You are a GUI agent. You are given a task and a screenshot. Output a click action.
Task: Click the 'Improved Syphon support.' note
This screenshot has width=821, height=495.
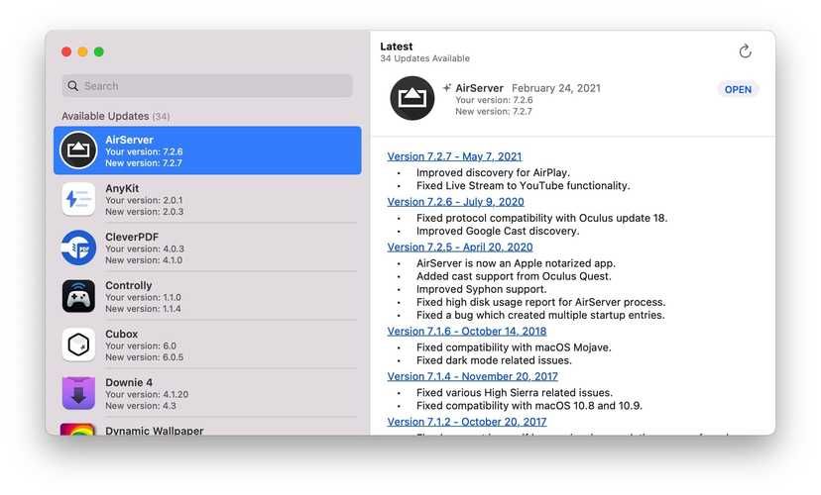pyautogui.click(x=481, y=290)
